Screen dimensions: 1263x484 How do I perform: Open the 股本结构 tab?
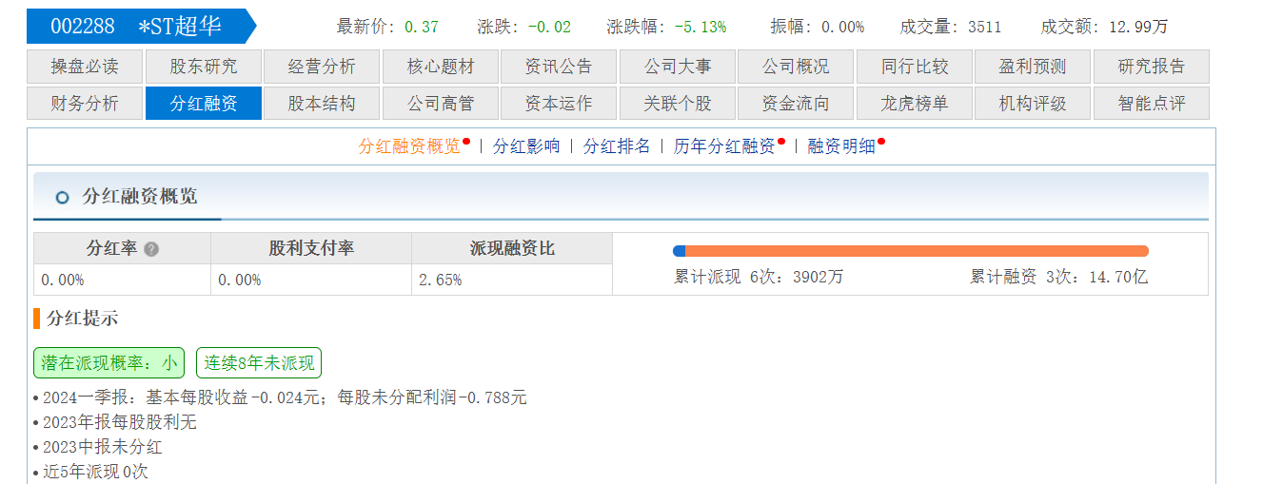322,104
